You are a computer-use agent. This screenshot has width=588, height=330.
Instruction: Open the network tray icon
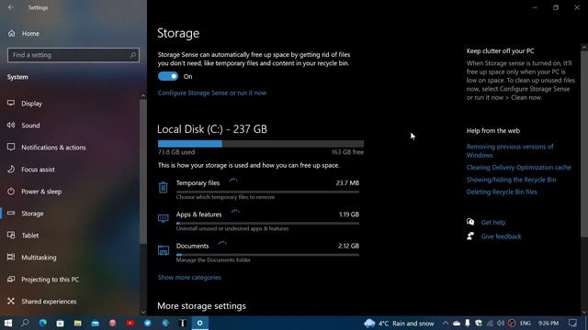[490, 323]
